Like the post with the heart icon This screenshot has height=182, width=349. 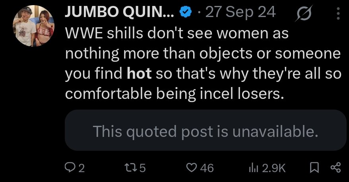tap(192, 168)
